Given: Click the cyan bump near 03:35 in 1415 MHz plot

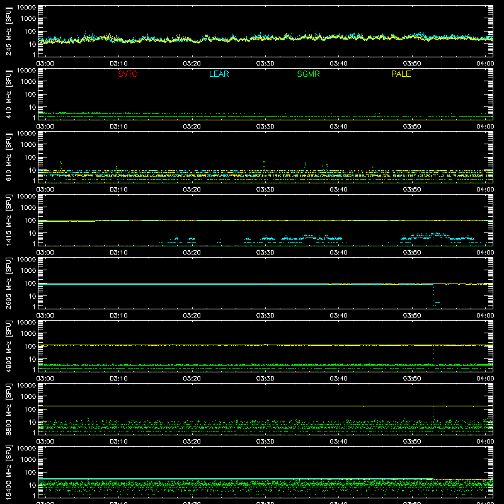Looking at the screenshot, I should click(309, 236).
